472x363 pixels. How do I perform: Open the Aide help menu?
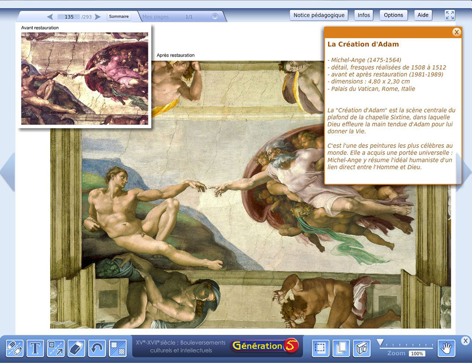423,15
